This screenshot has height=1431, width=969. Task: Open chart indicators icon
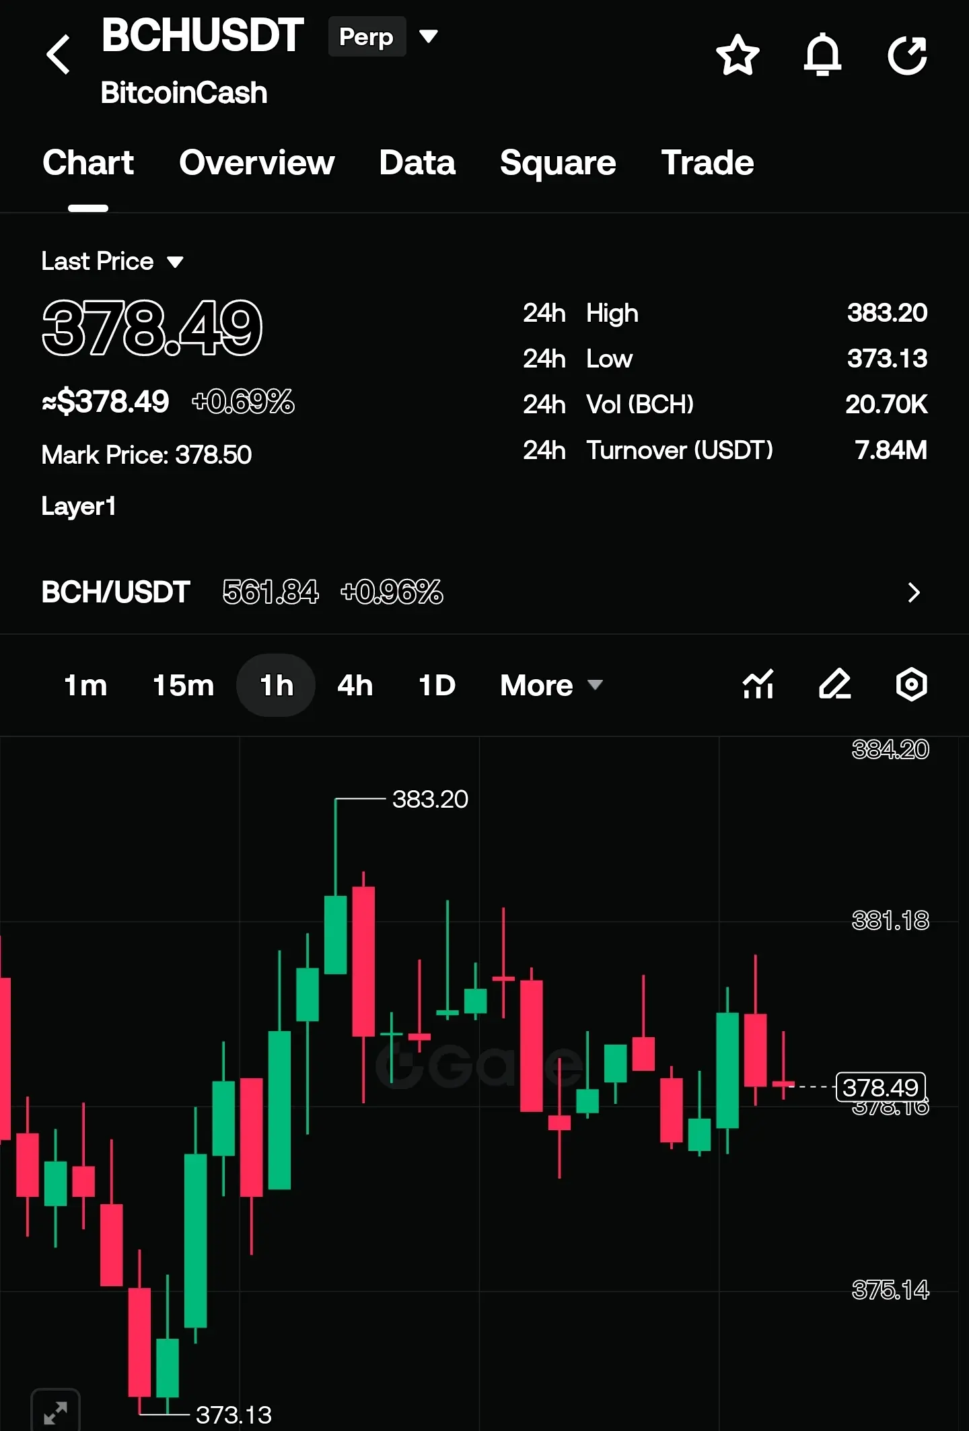pyautogui.click(x=758, y=685)
